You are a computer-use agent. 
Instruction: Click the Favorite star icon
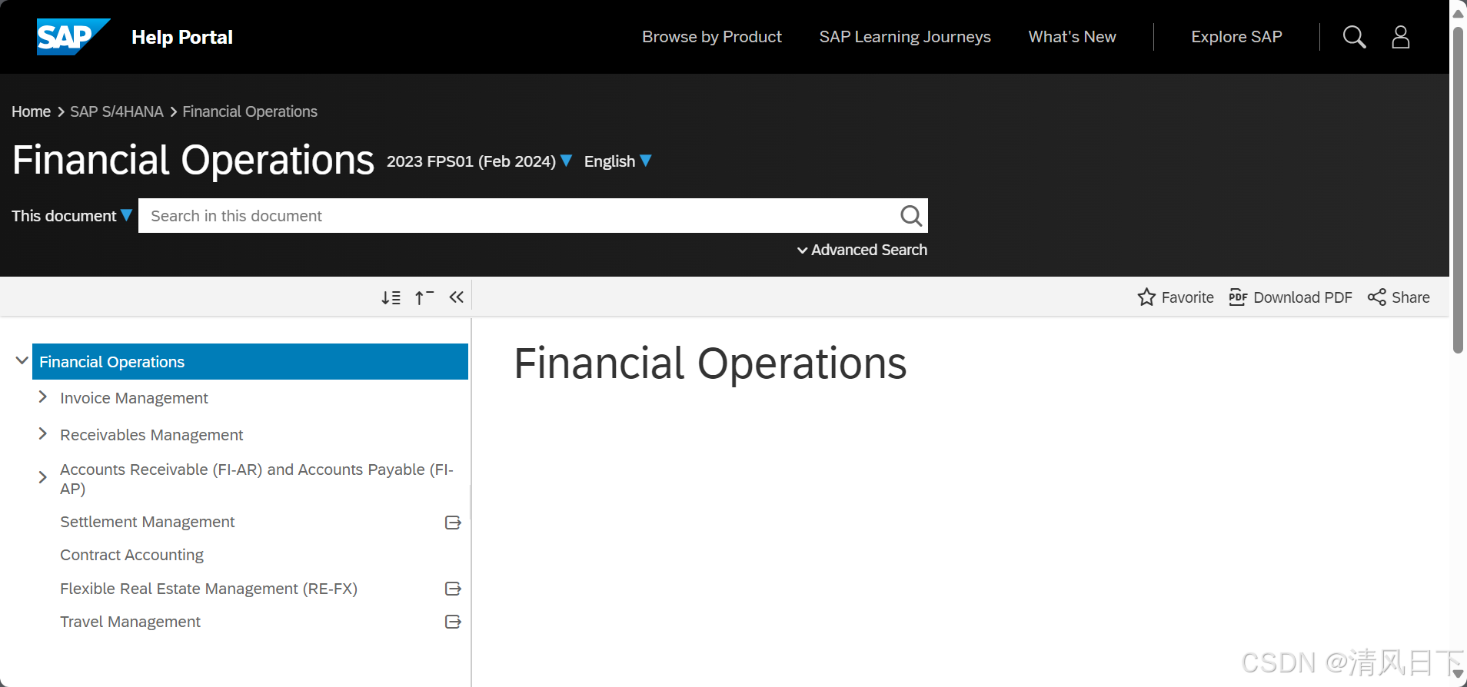click(x=1146, y=297)
